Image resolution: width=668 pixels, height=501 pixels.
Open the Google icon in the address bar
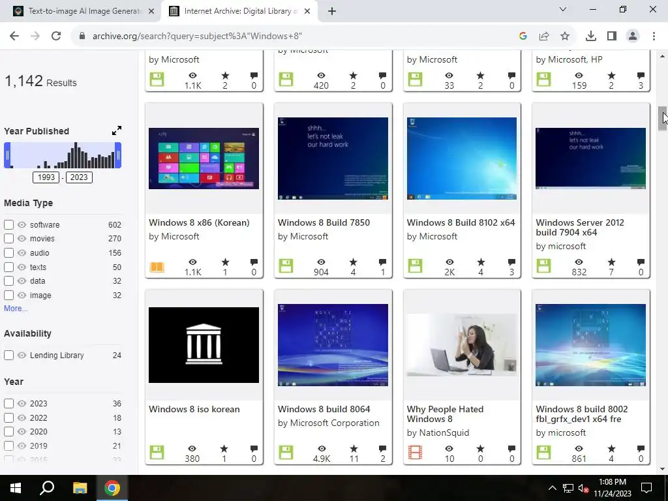pos(523,37)
